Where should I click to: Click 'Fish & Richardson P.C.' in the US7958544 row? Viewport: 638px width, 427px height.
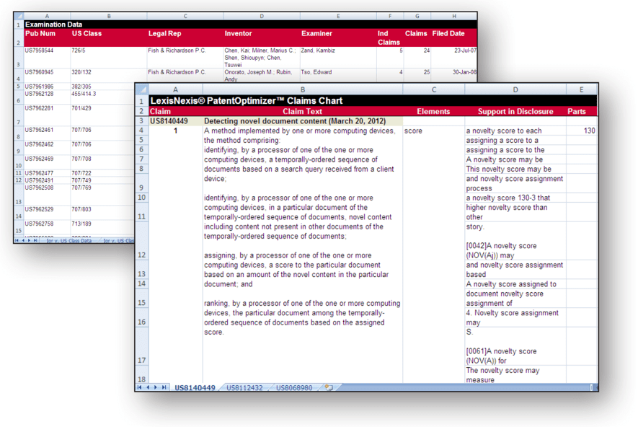(185, 58)
